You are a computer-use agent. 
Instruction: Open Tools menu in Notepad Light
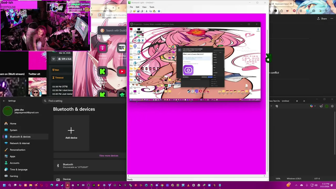coord(152,7)
